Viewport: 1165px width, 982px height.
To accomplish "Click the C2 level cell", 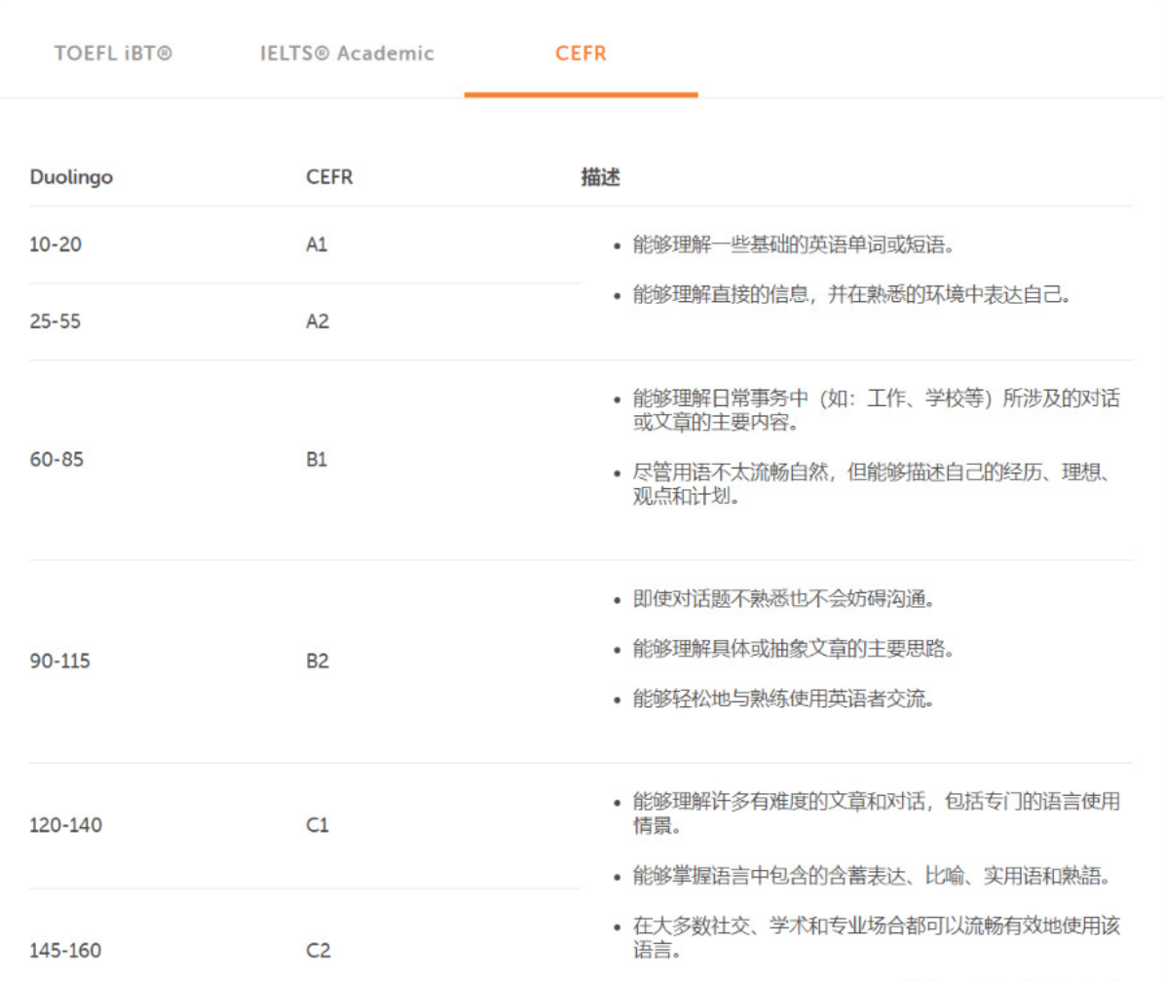I will coord(318,950).
